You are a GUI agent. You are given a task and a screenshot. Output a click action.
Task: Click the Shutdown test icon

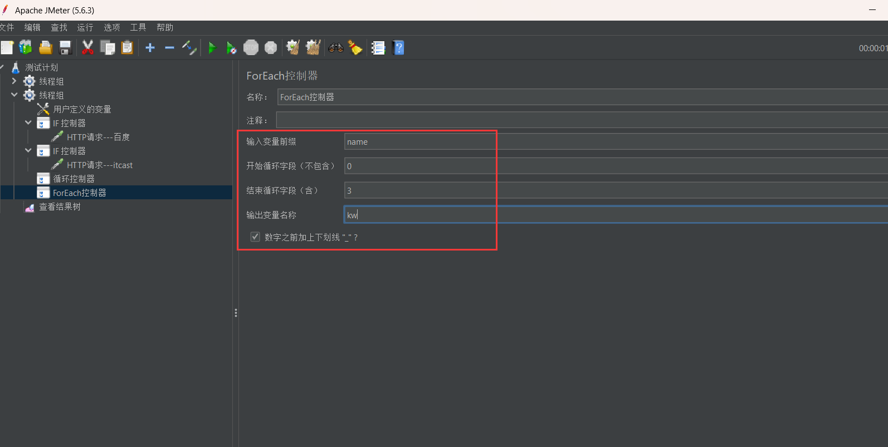click(271, 48)
